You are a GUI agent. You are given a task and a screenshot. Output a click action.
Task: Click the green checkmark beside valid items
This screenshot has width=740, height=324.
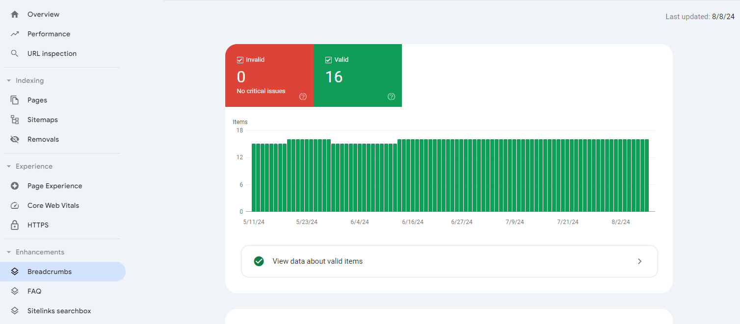coord(259,261)
